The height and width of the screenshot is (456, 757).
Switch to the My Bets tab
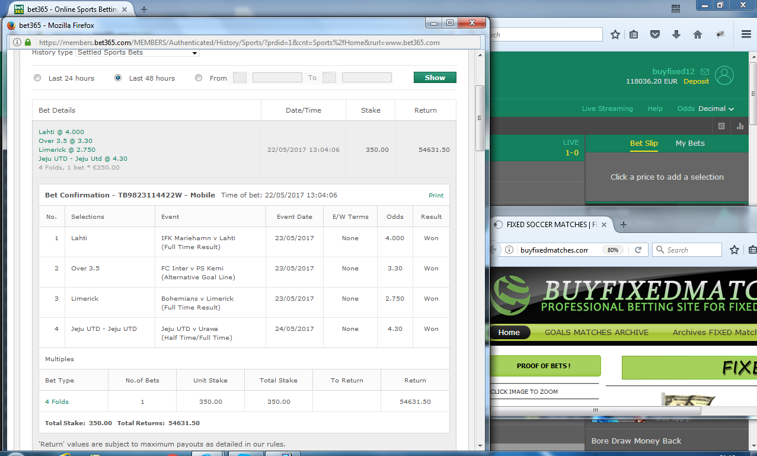pos(690,144)
